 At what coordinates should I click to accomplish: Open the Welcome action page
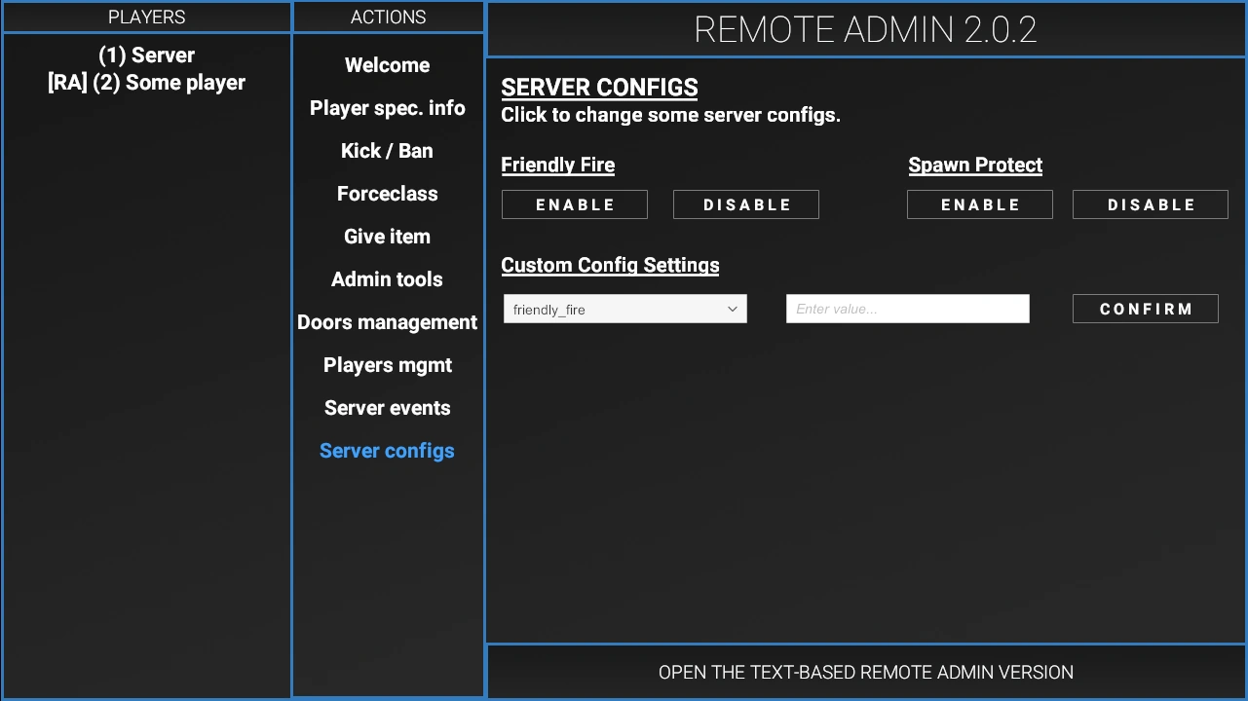[387, 65]
